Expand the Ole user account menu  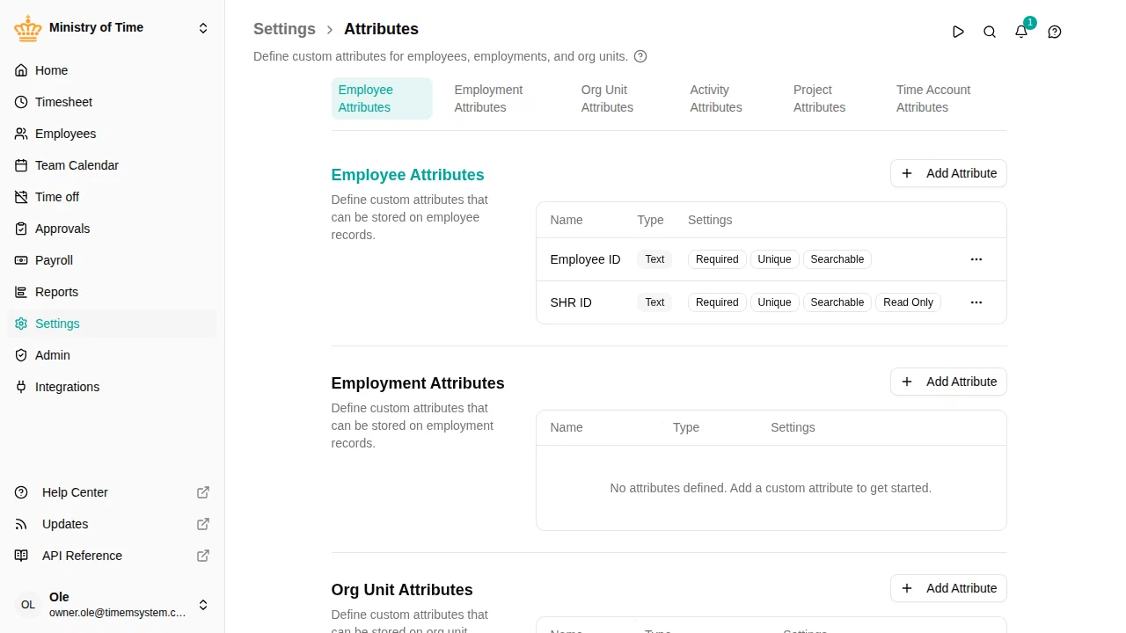tap(203, 605)
